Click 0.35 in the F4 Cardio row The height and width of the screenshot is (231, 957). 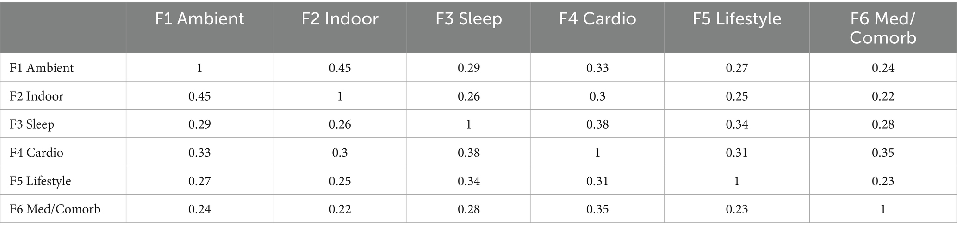[882, 153]
